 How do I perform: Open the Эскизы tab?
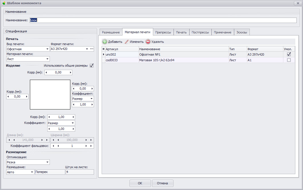[242, 32]
